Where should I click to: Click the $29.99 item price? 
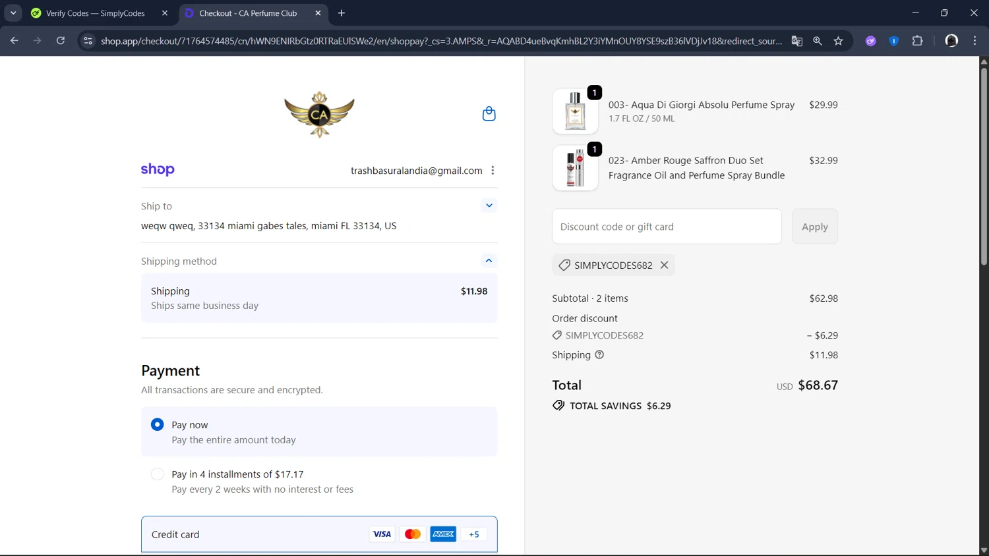(x=824, y=105)
